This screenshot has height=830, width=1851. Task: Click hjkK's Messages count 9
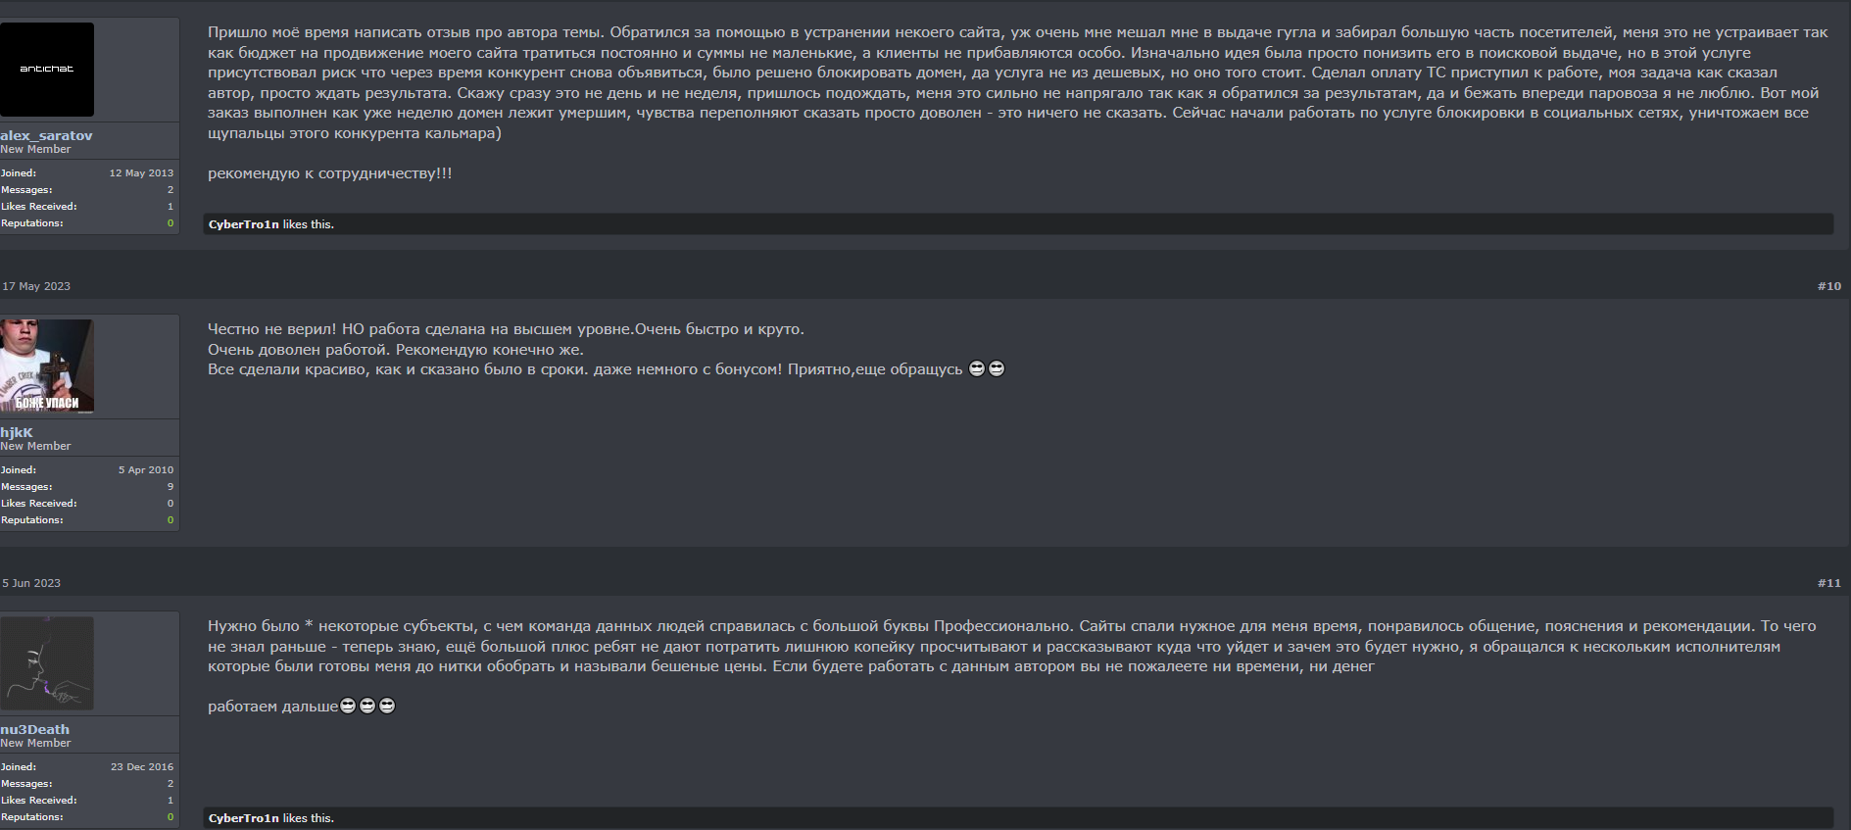coord(170,487)
